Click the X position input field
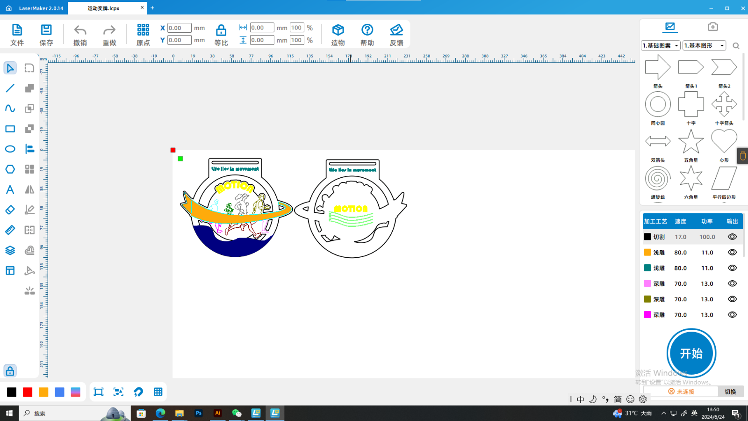Image resolution: width=748 pixels, height=421 pixels. tap(179, 28)
